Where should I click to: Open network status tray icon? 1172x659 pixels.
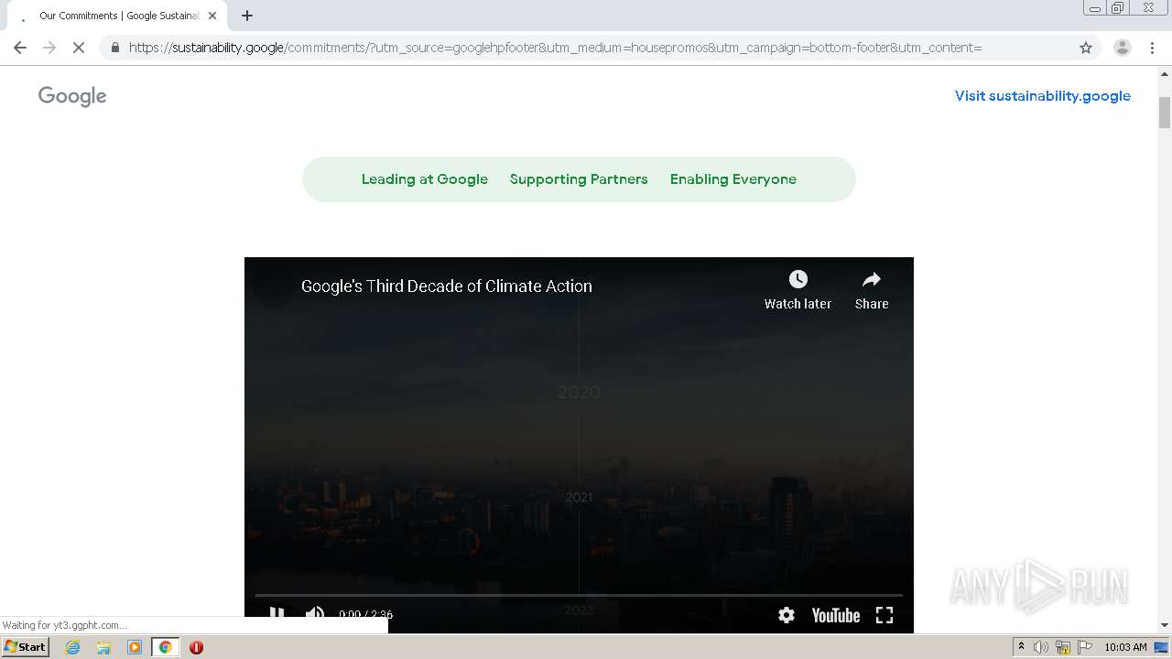[1063, 647]
